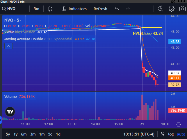
Task: Select the 5y time range
Action: (x=8, y=134)
